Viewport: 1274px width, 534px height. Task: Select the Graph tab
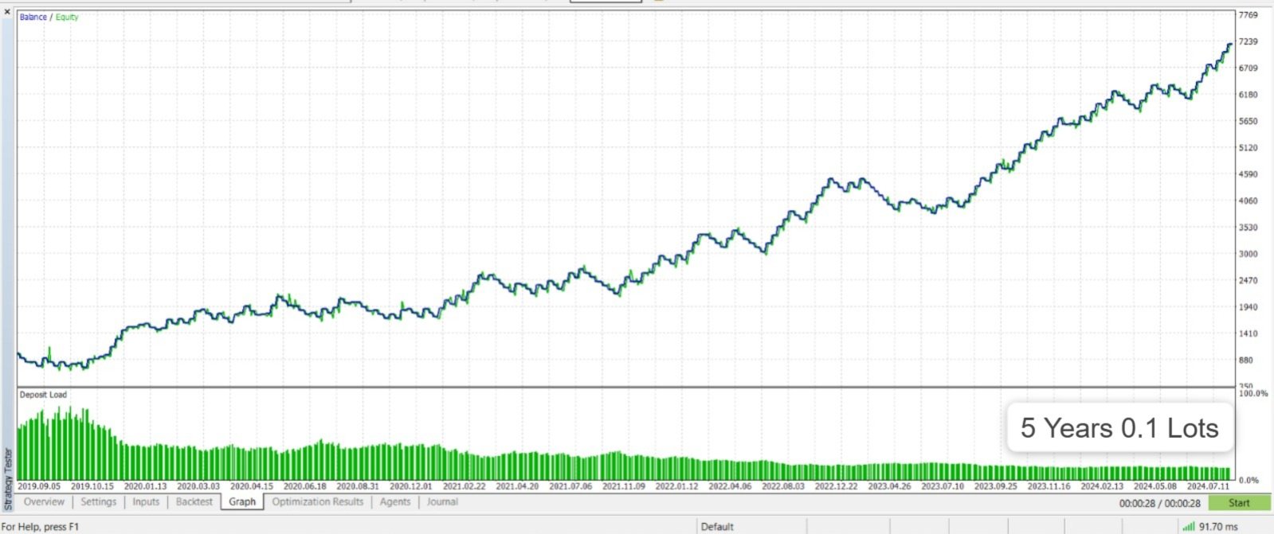(242, 501)
